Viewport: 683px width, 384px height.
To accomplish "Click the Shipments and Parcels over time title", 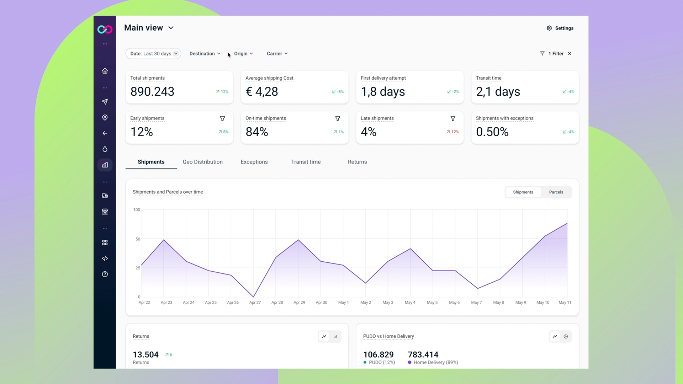I will click(168, 192).
